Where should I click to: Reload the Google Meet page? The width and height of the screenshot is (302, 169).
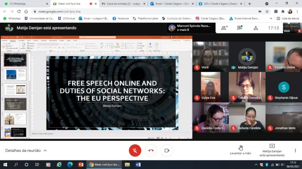19,11
